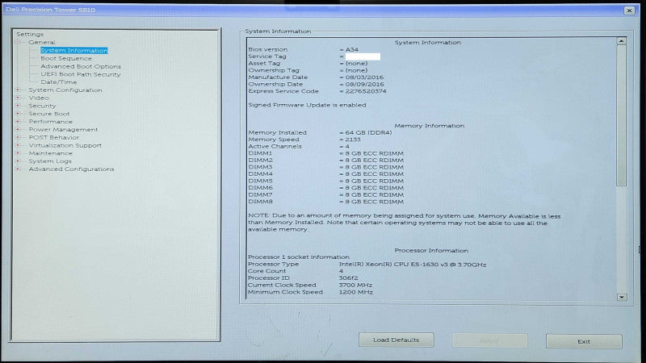This screenshot has height=363, width=646.
Task: Expand the POST Behavior node
Action: click(18, 137)
